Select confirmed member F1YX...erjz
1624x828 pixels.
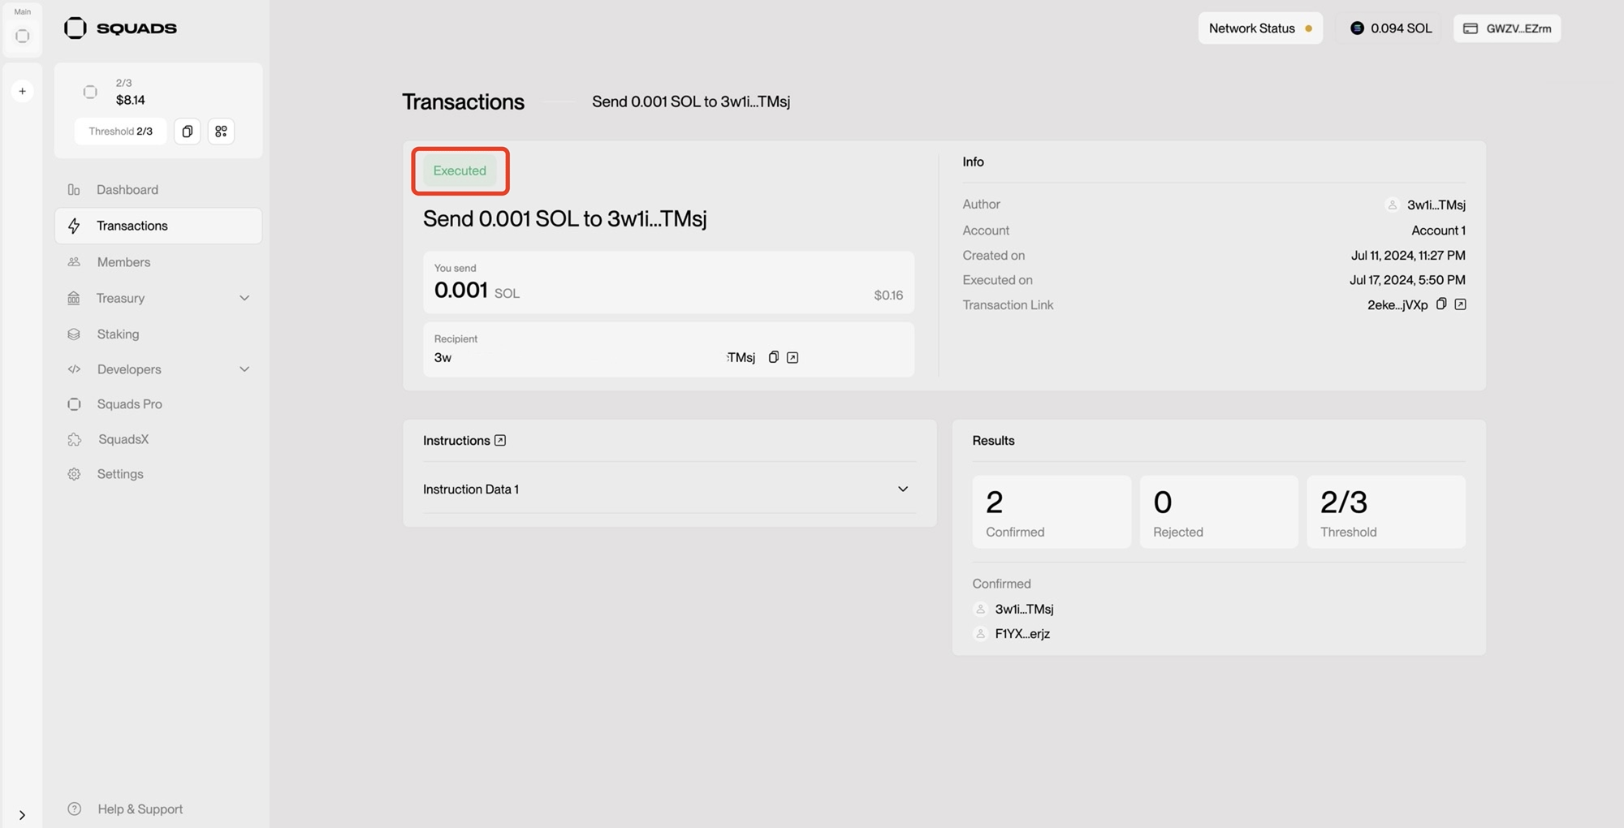coord(1021,633)
